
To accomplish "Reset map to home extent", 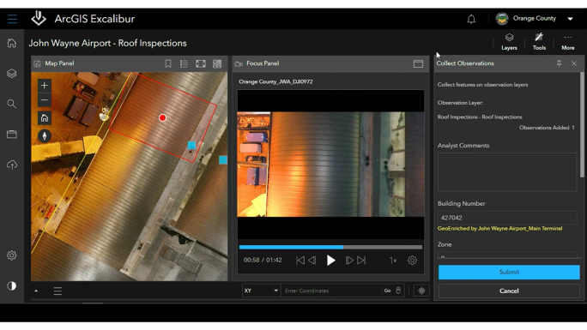I will pyautogui.click(x=44, y=118).
